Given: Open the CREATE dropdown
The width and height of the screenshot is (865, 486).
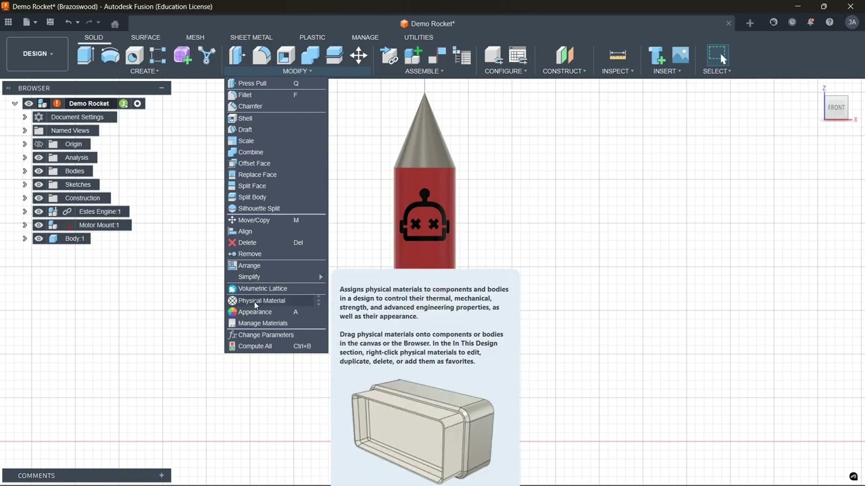Looking at the screenshot, I should click(x=145, y=71).
